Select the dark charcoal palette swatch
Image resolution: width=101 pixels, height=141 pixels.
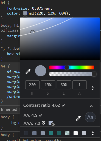click(26, 133)
